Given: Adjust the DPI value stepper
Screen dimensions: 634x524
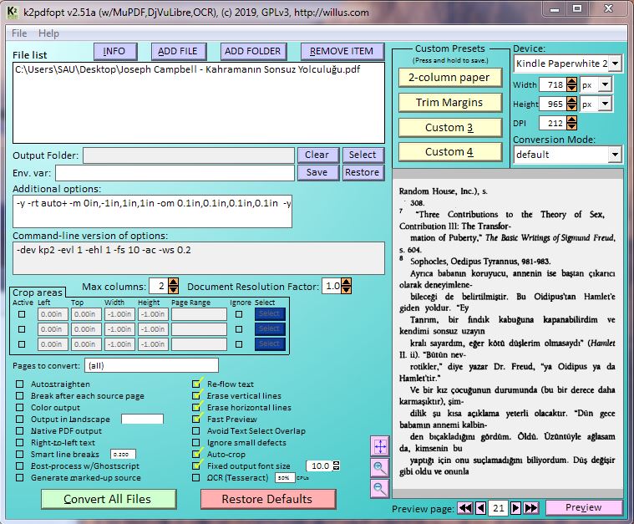Looking at the screenshot, I should click(x=571, y=123).
